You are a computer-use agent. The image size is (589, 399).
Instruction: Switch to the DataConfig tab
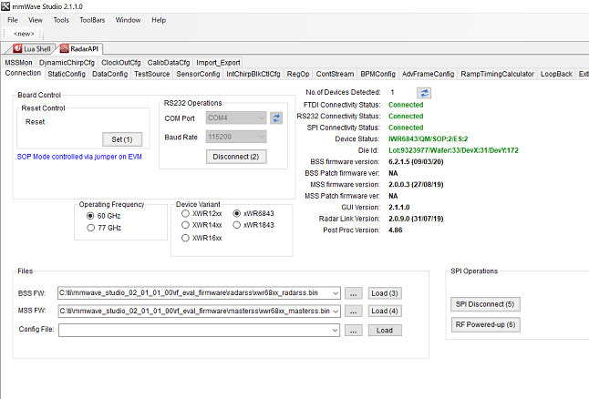point(110,74)
